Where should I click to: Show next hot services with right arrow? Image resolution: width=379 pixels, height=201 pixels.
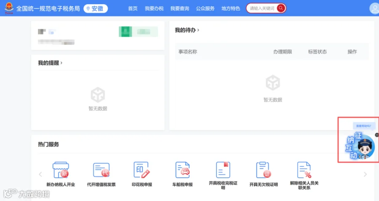click(x=365, y=174)
